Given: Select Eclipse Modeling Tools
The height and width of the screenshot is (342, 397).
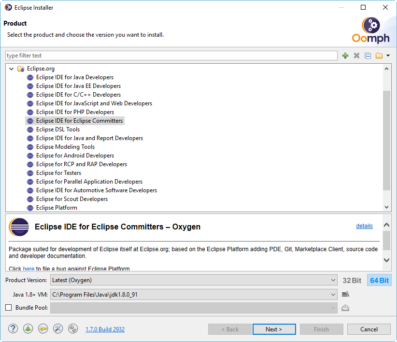Looking at the screenshot, I should click(x=60, y=147).
